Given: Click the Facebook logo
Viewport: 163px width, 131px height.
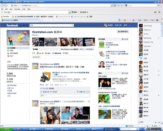Looking at the screenshot, I should (12, 25).
